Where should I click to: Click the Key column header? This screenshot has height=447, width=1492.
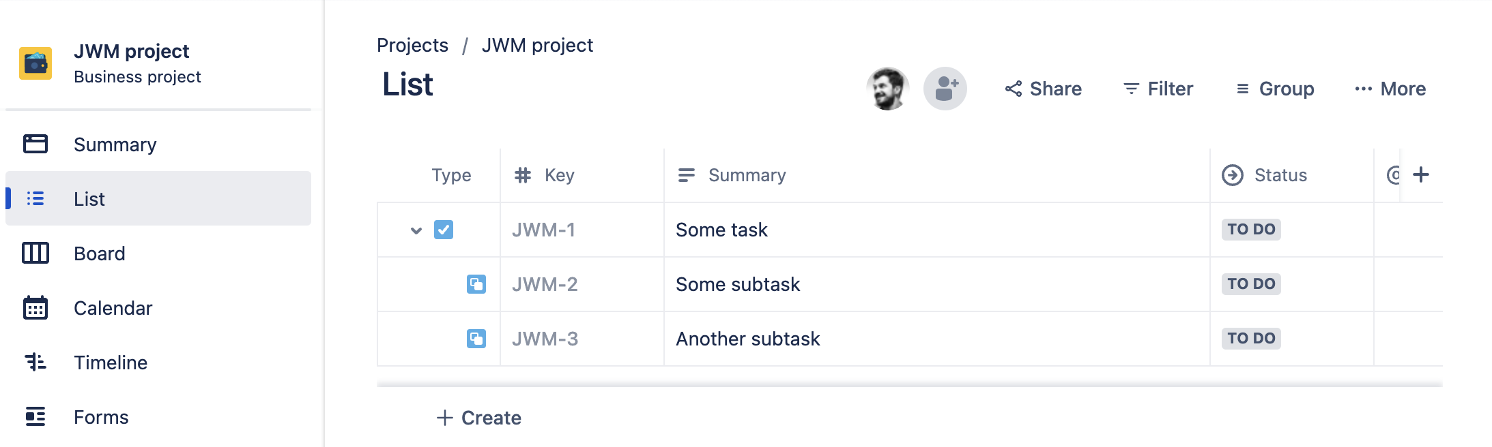pyautogui.click(x=558, y=175)
